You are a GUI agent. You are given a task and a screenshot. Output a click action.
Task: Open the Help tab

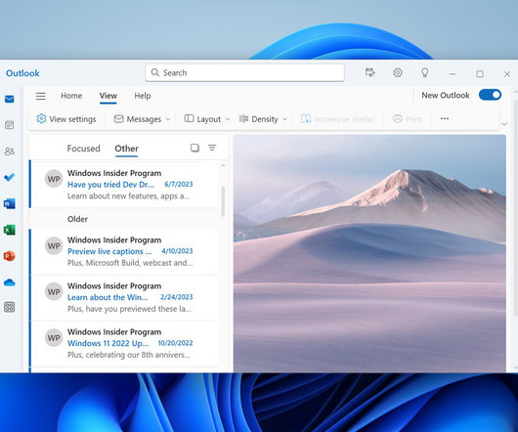click(x=143, y=96)
